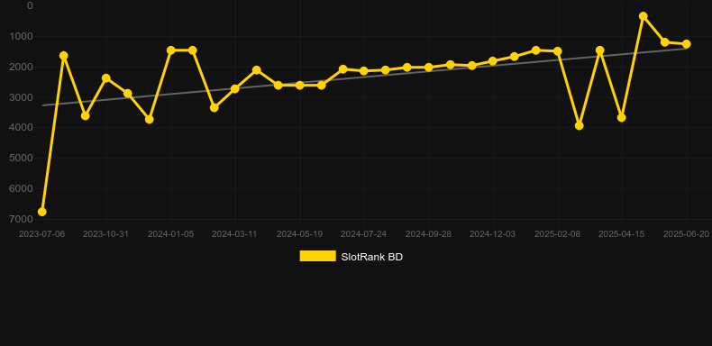Click the data point above 2024-01-05
712x346 pixels.
pyautogui.click(x=171, y=50)
